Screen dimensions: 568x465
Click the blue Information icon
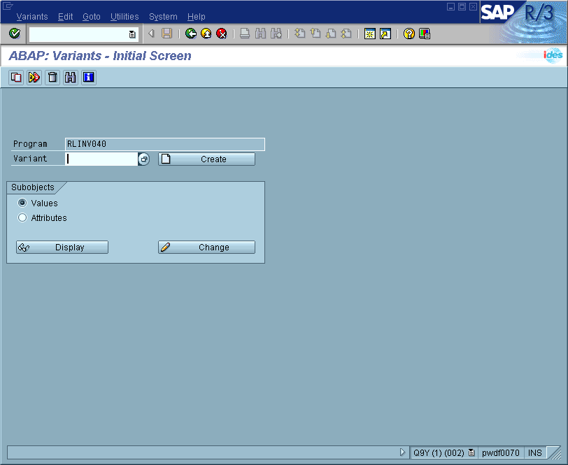(x=88, y=78)
